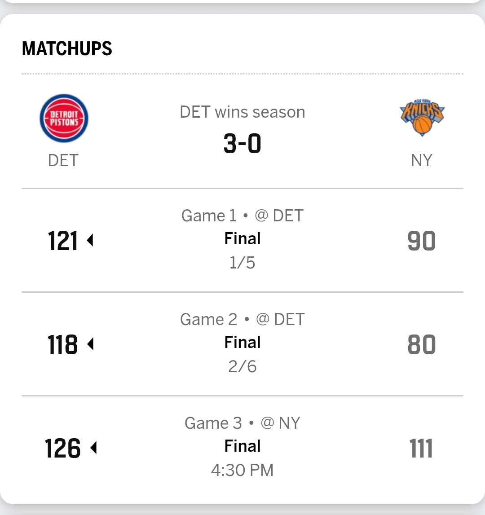Tap the Detroit Pistons logo

[x=64, y=119]
